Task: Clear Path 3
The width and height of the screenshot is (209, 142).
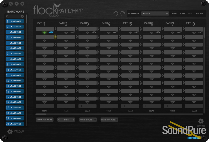Action: click(87, 111)
